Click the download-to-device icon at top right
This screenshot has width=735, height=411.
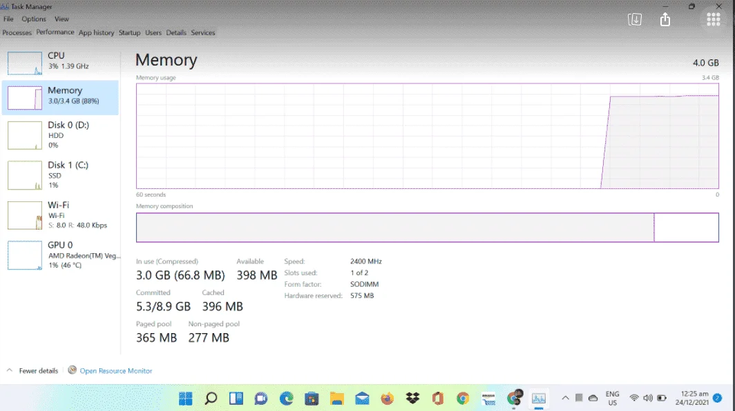pyautogui.click(x=635, y=20)
